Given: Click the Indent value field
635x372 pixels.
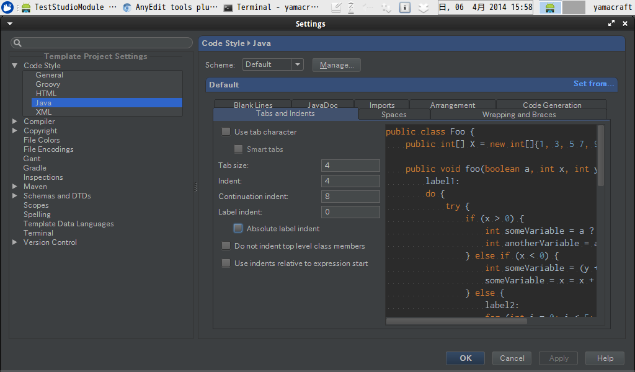Looking at the screenshot, I should 350,181.
